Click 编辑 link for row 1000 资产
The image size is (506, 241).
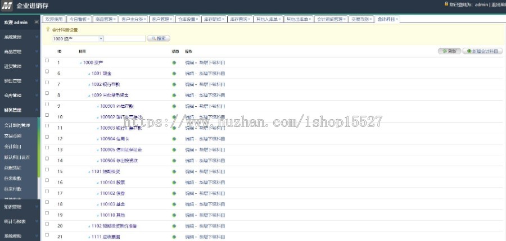[x=189, y=62]
